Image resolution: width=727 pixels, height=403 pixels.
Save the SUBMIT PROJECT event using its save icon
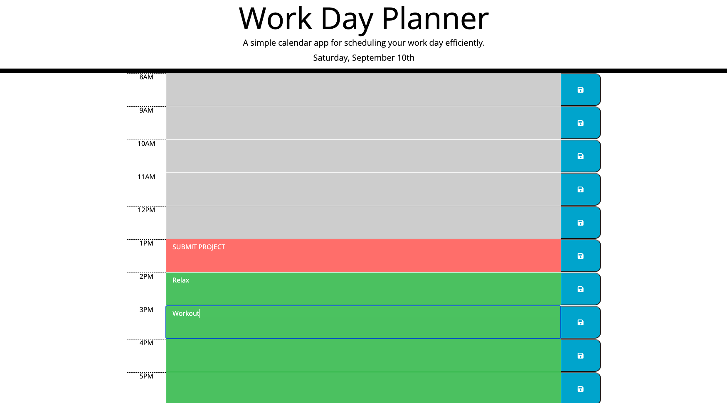pyautogui.click(x=580, y=256)
